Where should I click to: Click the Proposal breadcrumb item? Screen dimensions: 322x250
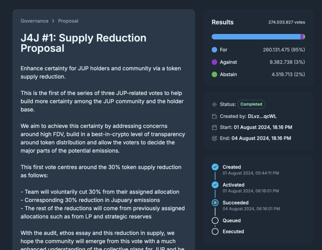[x=68, y=21]
